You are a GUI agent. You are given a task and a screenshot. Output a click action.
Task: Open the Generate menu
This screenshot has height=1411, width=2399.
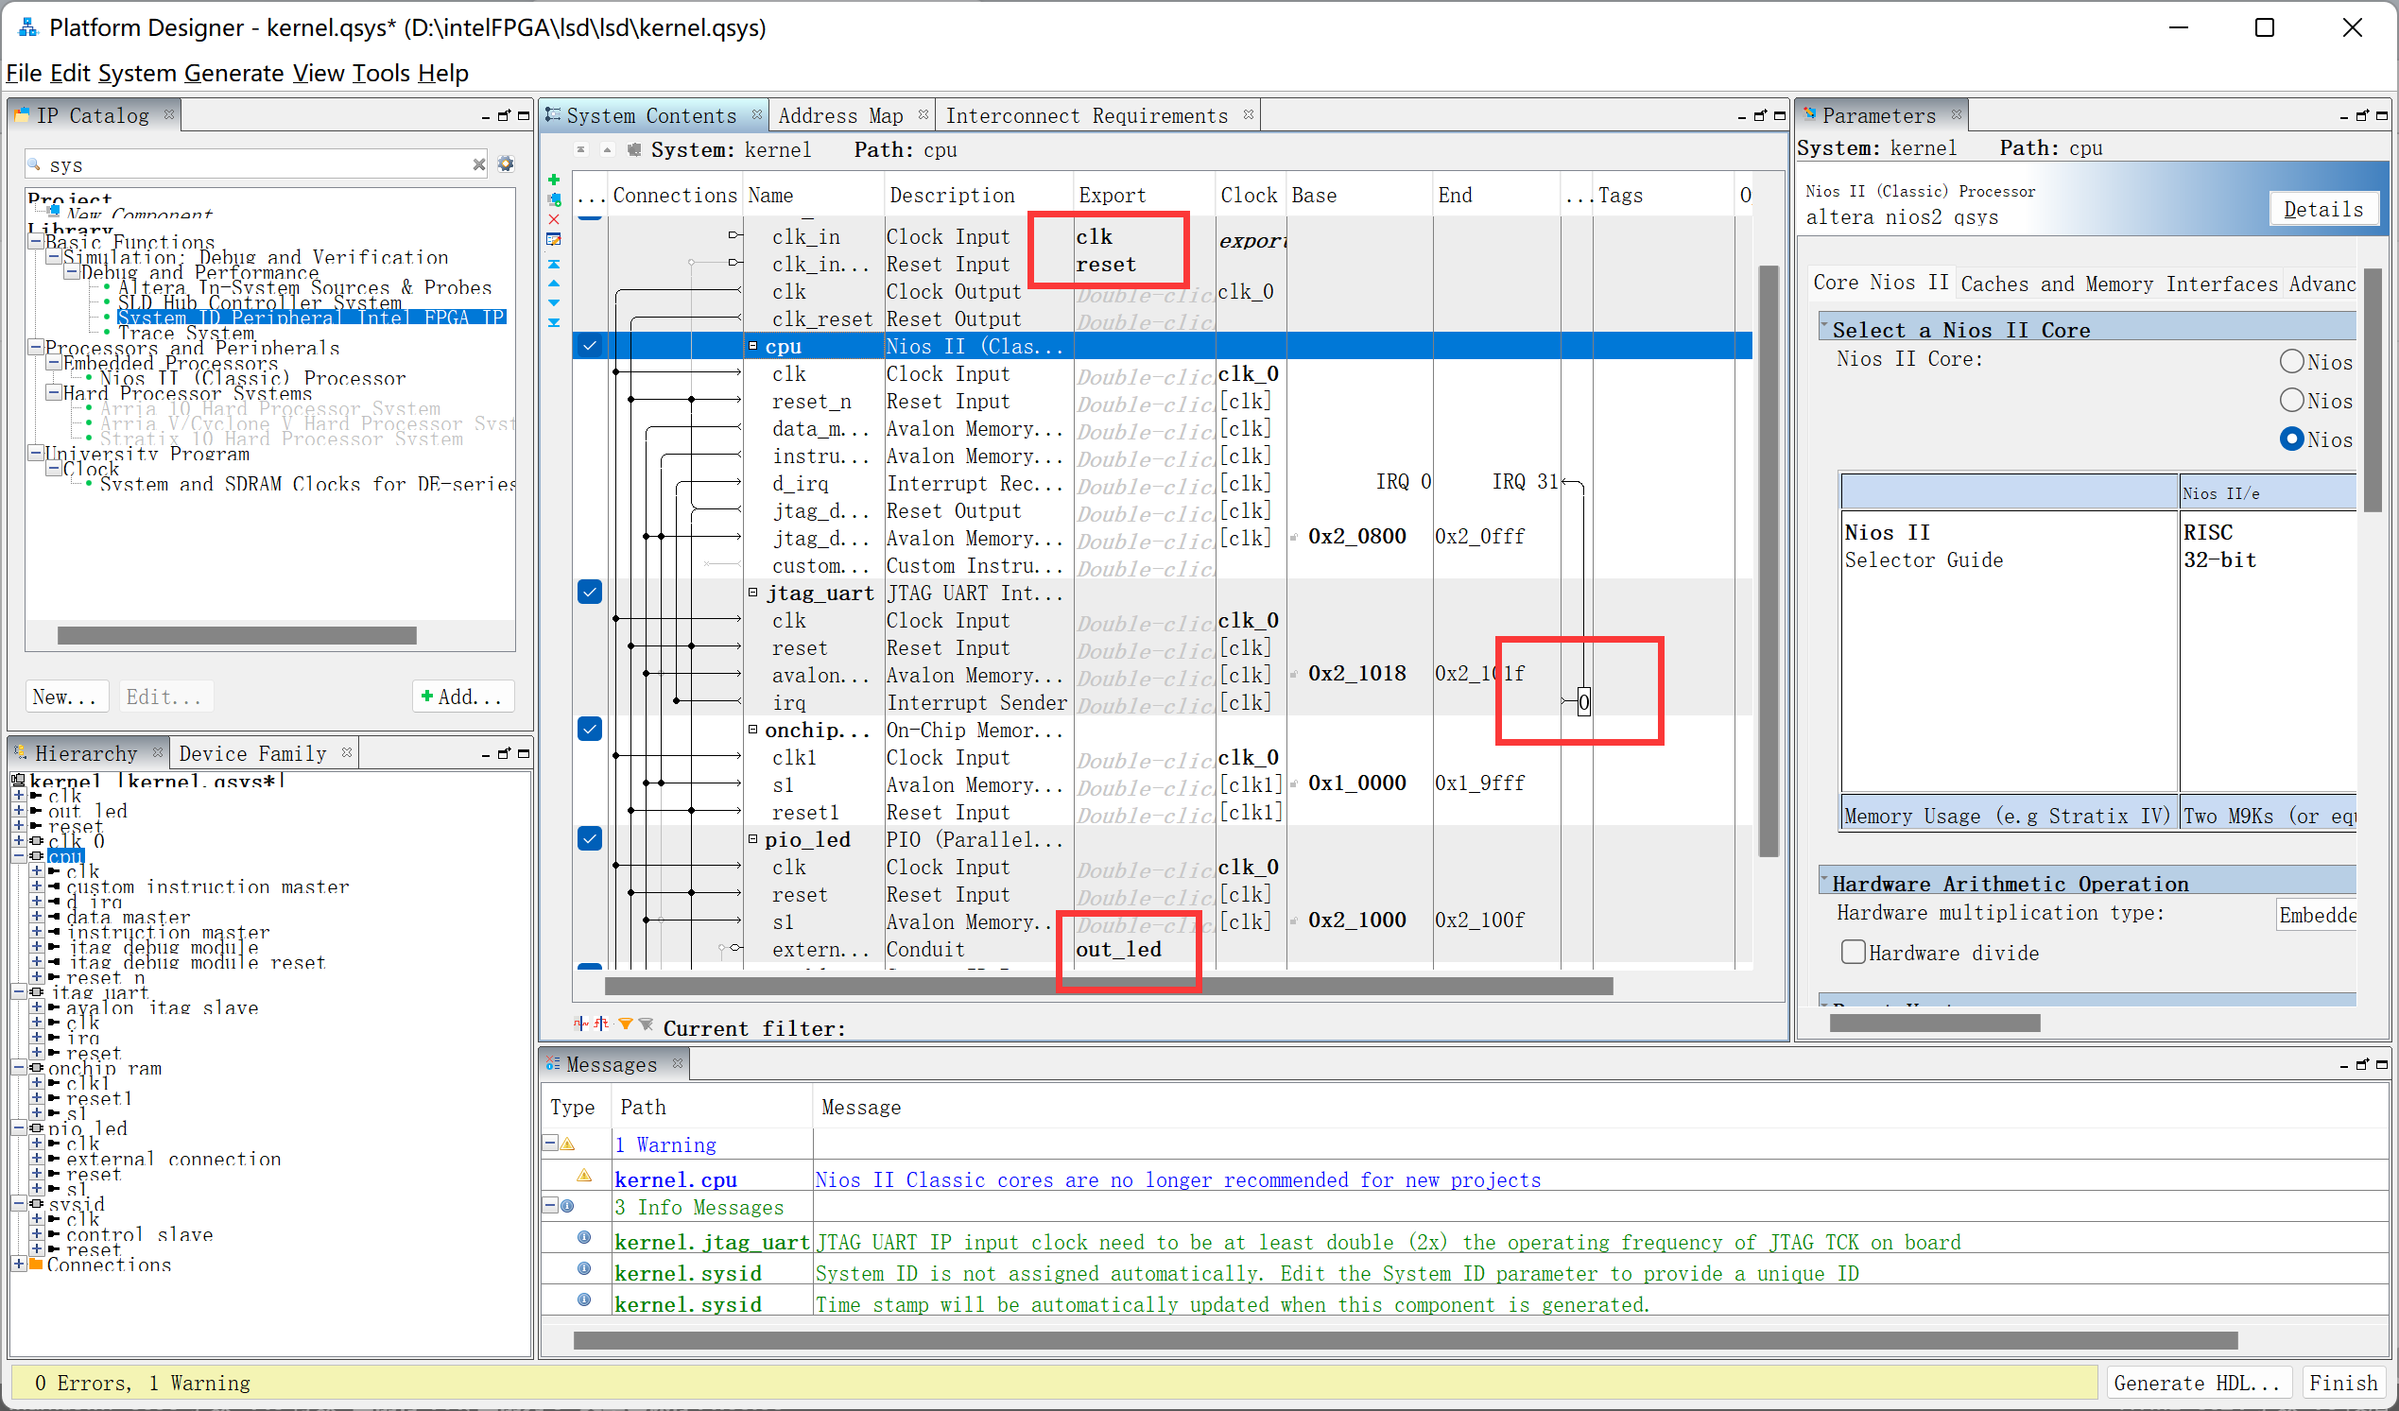pos(234,74)
